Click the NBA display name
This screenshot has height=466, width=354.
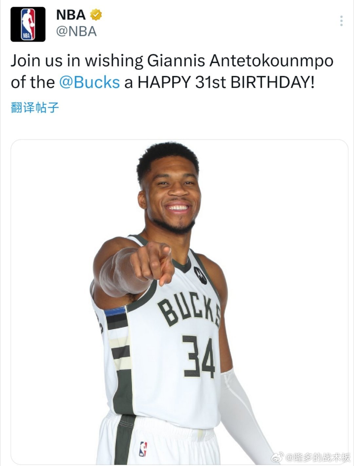coord(71,15)
